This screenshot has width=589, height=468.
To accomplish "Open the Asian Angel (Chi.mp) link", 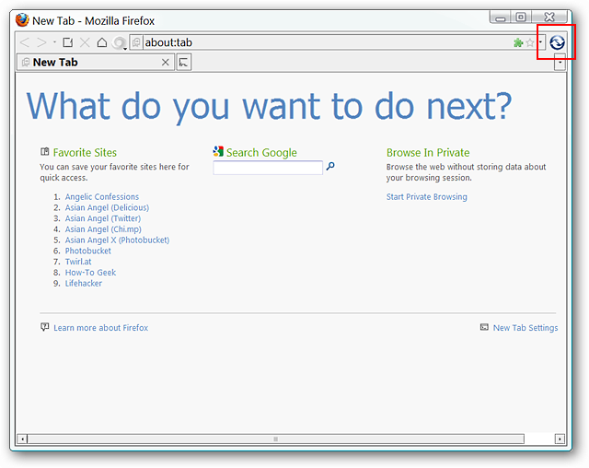I will tap(103, 229).
